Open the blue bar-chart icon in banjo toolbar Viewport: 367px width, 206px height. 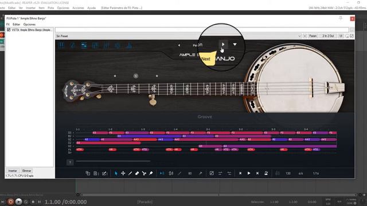click(x=128, y=45)
